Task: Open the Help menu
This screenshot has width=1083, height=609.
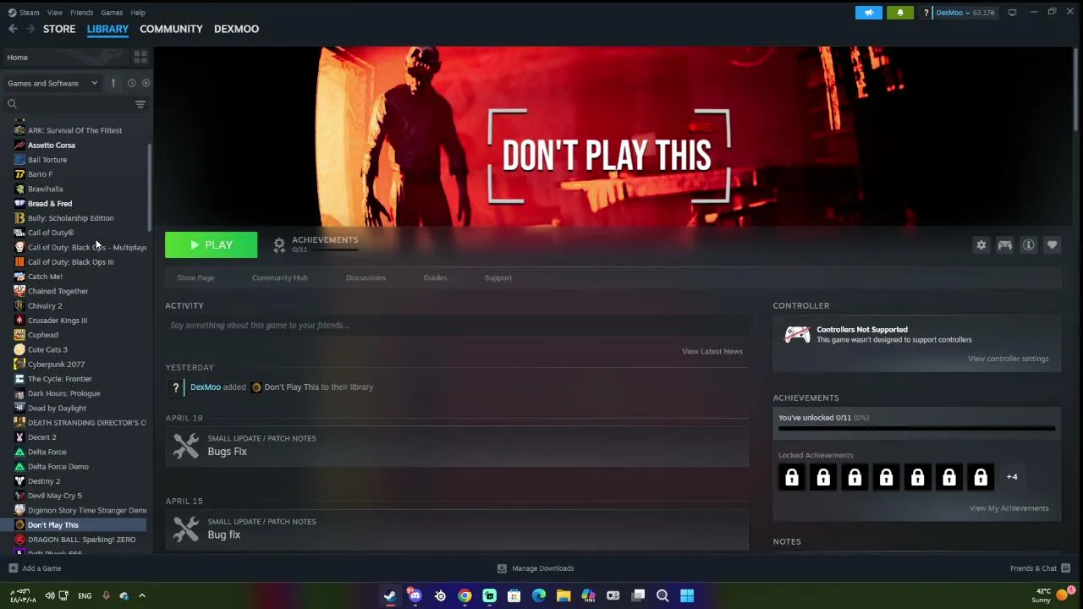Action: click(138, 13)
